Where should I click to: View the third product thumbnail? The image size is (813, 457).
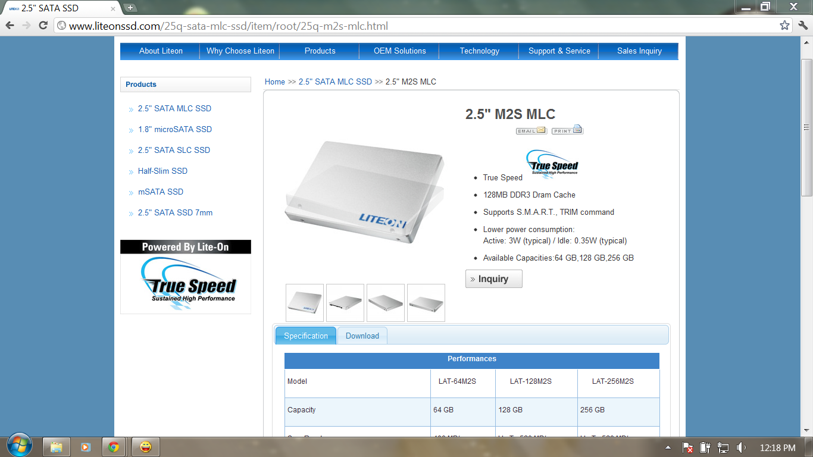pyautogui.click(x=386, y=303)
